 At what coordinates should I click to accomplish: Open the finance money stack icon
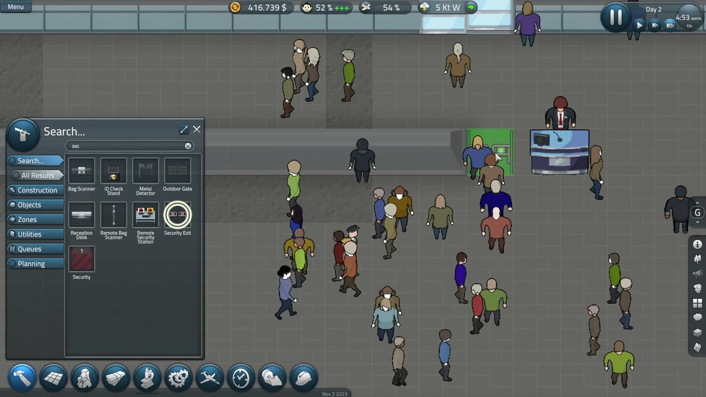pyautogui.click(x=116, y=378)
